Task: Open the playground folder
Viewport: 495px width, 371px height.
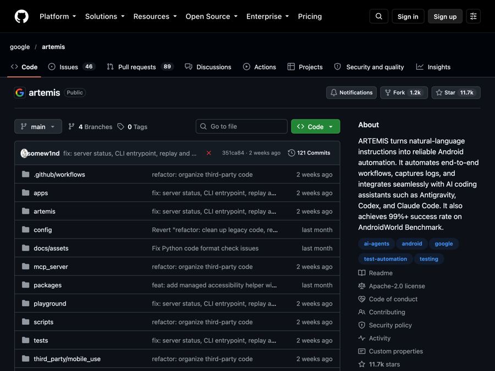Action: pyautogui.click(x=50, y=303)
